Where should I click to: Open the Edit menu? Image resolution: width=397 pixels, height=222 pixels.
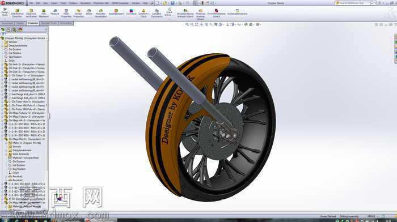pyautogui.click(x=38, y=3)
